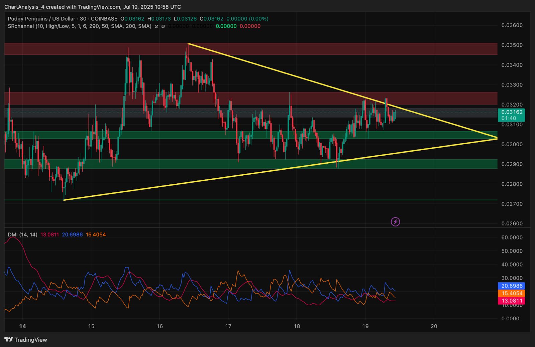Click the 0.03300 price axis label
Viewport: 535px width, 347px height.
[x=512, y=85]
